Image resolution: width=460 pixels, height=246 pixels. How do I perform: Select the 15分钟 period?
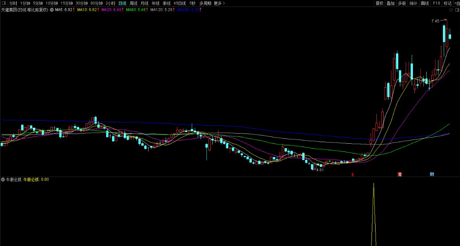(x=67, y=3)
